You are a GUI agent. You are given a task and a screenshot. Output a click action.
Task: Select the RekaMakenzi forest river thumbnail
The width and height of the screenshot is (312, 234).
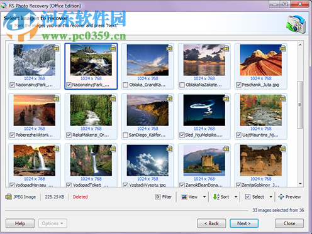pos(91,110)
